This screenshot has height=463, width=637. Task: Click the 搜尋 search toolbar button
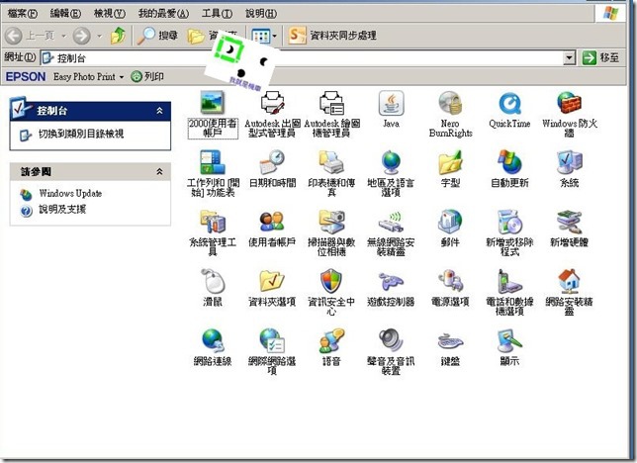point(157,36)
